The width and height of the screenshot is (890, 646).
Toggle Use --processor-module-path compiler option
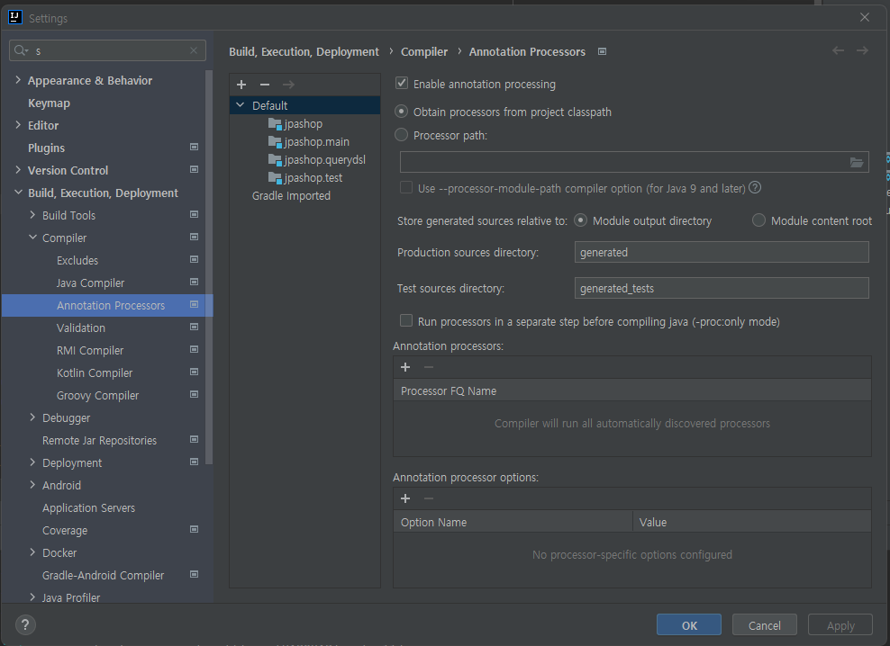pos(406,188)
